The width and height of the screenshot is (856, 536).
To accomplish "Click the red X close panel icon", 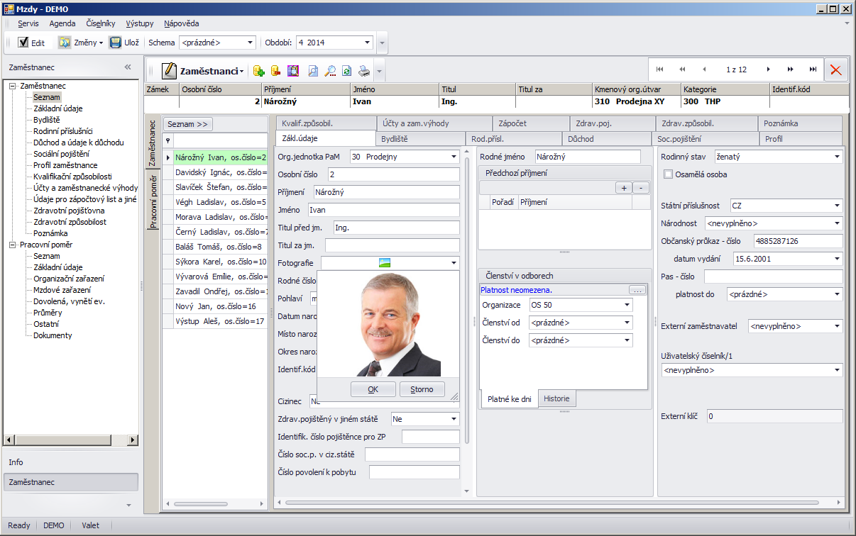I will pos(835,70).
